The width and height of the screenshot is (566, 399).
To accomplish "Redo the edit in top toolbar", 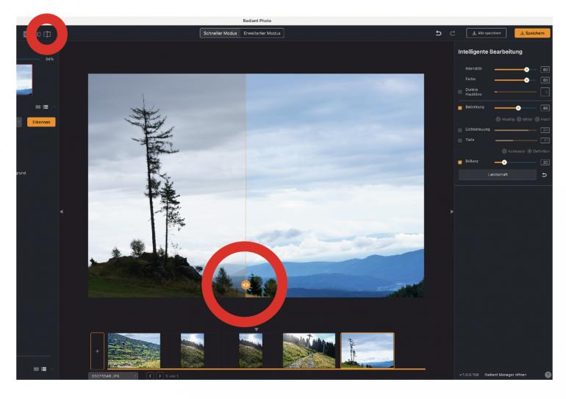I will (452, 33).
